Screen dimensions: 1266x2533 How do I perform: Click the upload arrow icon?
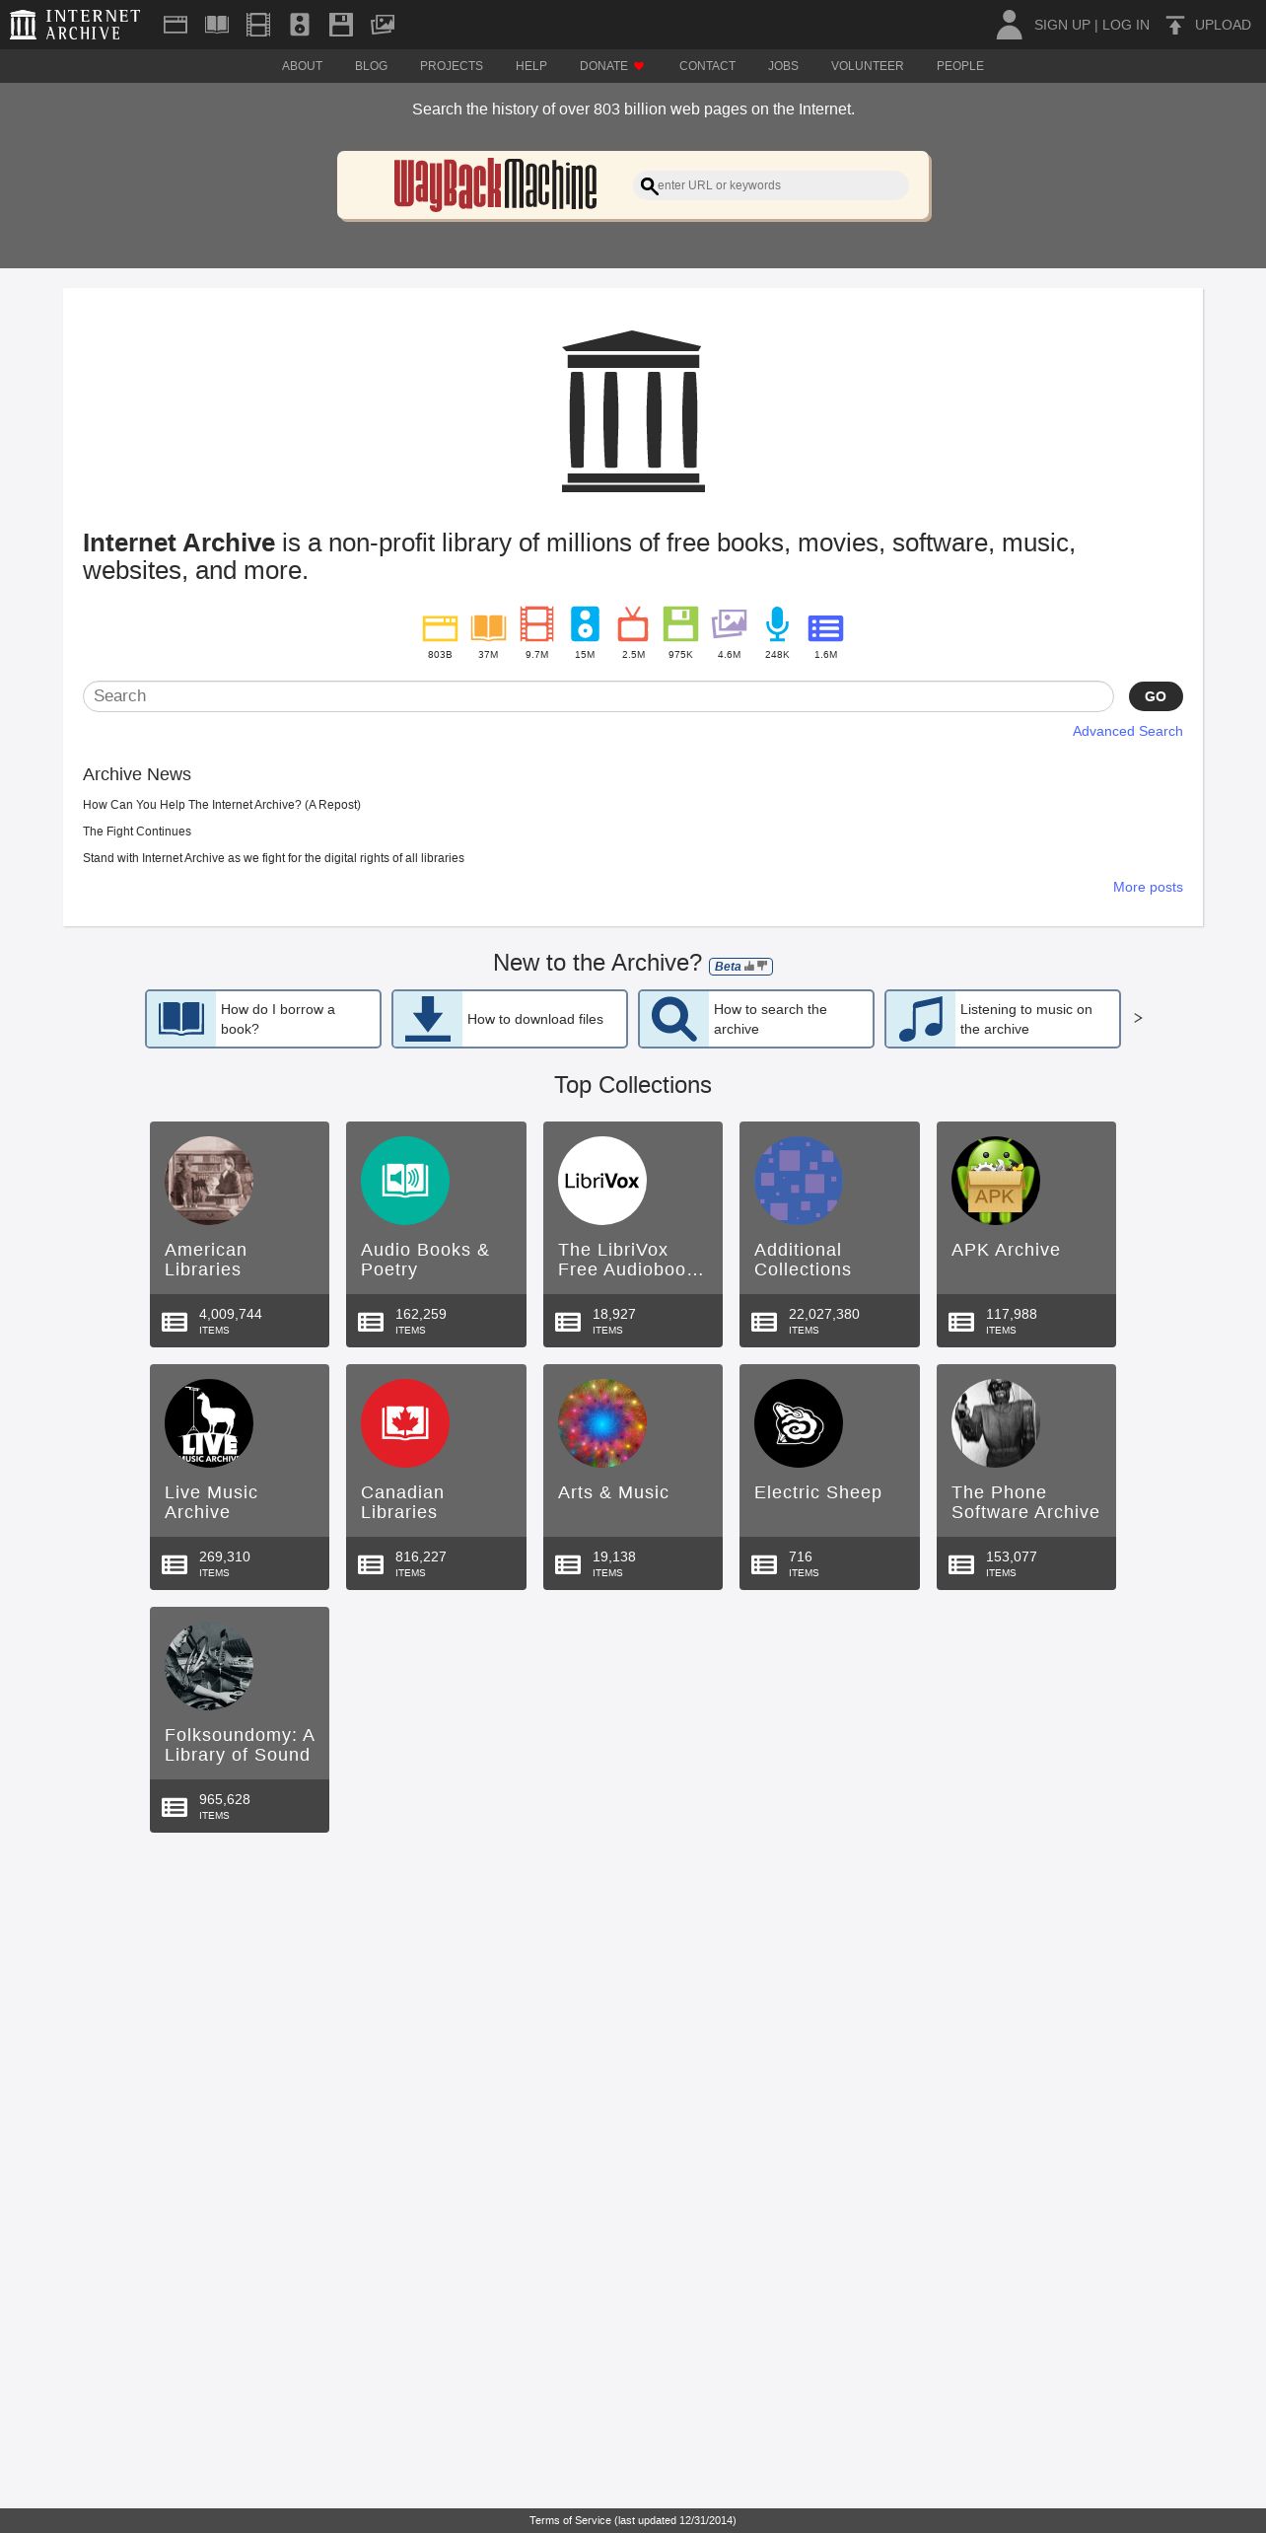click(x=1174, y=25)
